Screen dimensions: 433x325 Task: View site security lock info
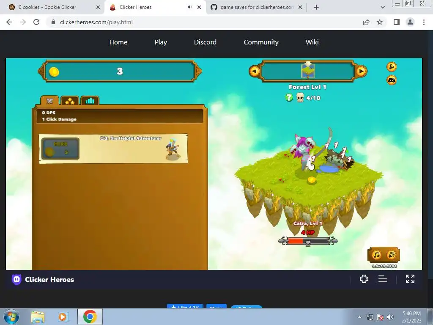click(53, 22)
